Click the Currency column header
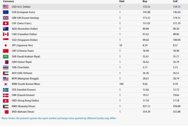 click(8, 1)
